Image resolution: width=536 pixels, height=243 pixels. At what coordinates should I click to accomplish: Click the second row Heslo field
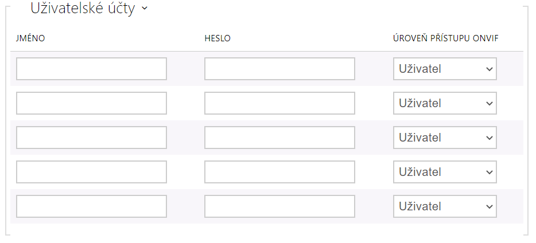(x=279, y=103)
